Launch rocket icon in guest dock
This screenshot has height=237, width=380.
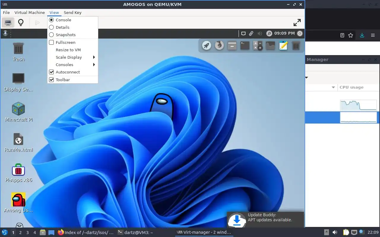pyautogui.click(x=207, y=45)
